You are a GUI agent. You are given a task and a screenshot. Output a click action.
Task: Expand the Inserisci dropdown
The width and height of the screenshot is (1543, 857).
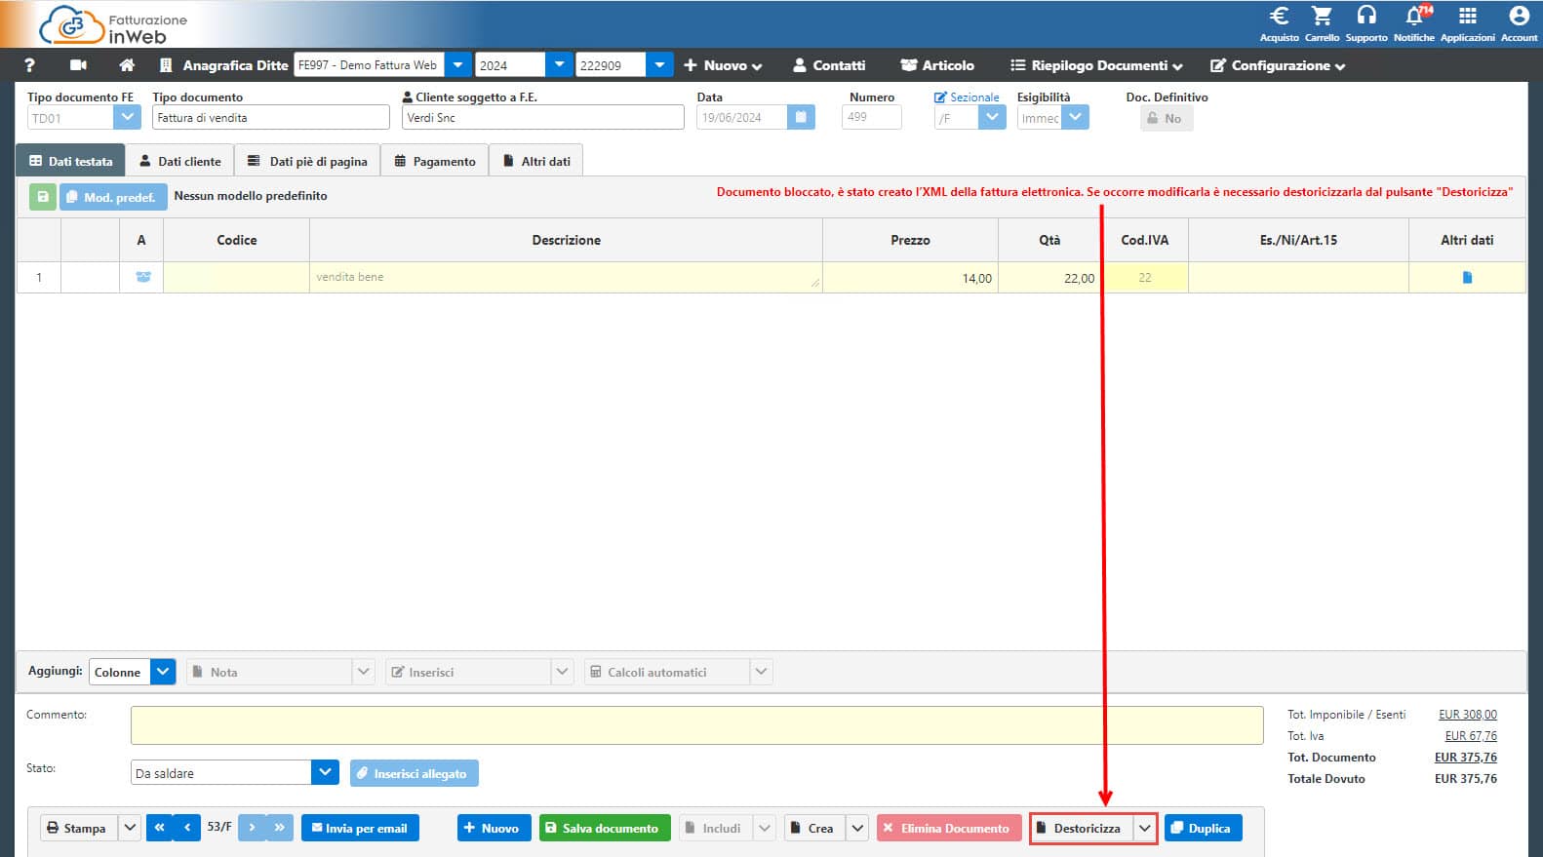pos(562,672)
